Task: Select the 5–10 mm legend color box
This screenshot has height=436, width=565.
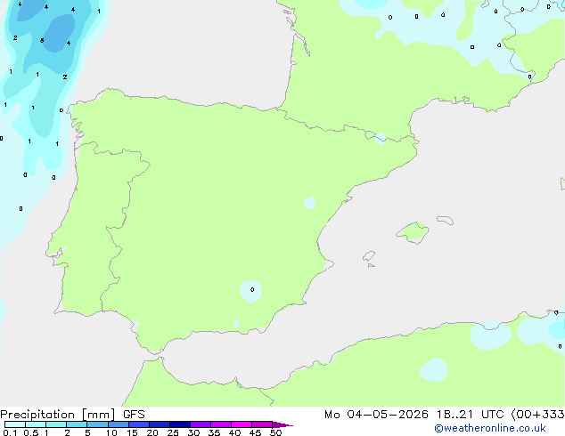Action: [97, 424]
